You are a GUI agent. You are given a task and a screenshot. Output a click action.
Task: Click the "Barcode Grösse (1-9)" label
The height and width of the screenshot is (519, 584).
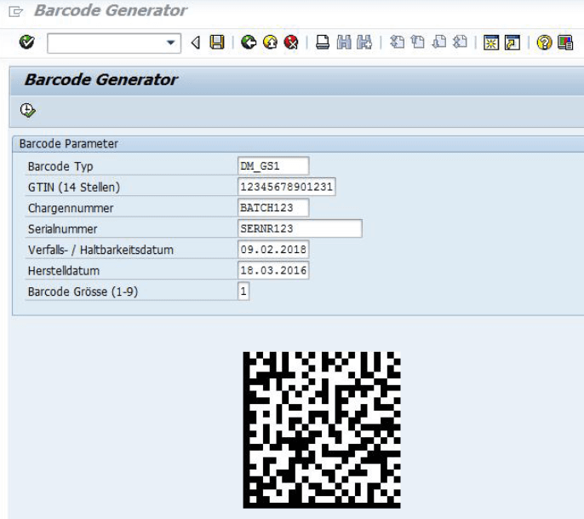tap(83, 291)
